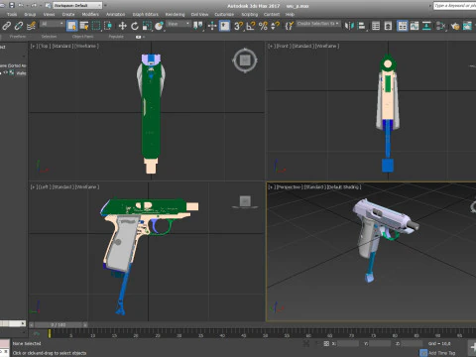Click the Select and Manipulate icon
Screen dimensions: 476x357
pos(212,26)
